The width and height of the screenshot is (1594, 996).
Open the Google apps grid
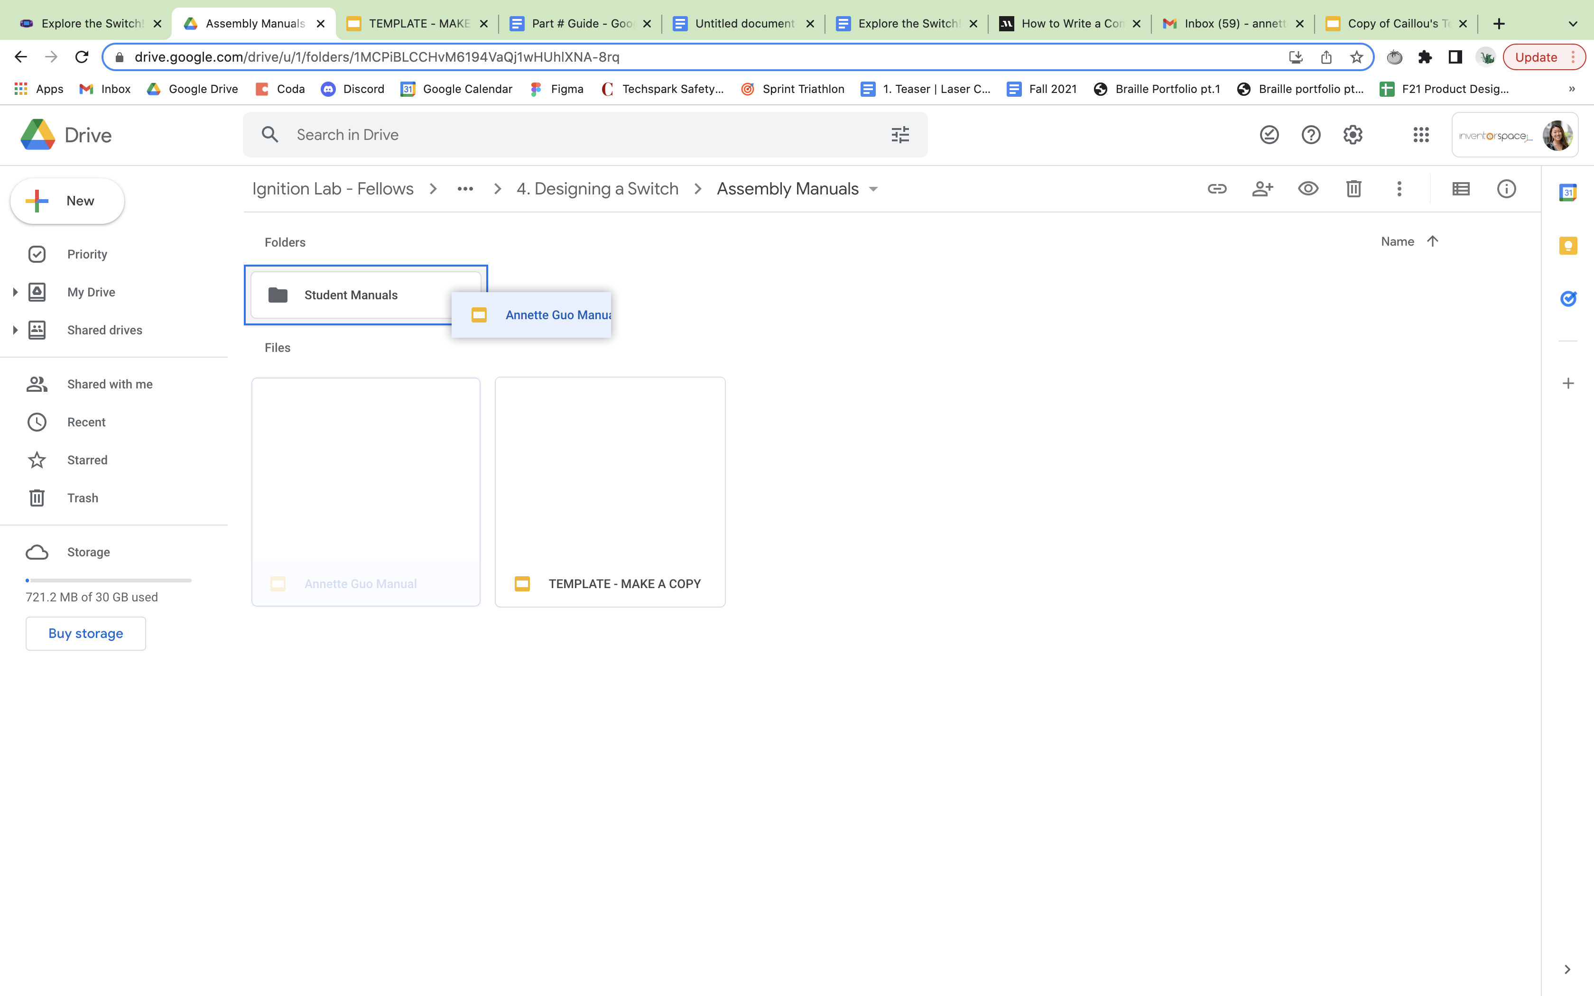pos(1421,134)
